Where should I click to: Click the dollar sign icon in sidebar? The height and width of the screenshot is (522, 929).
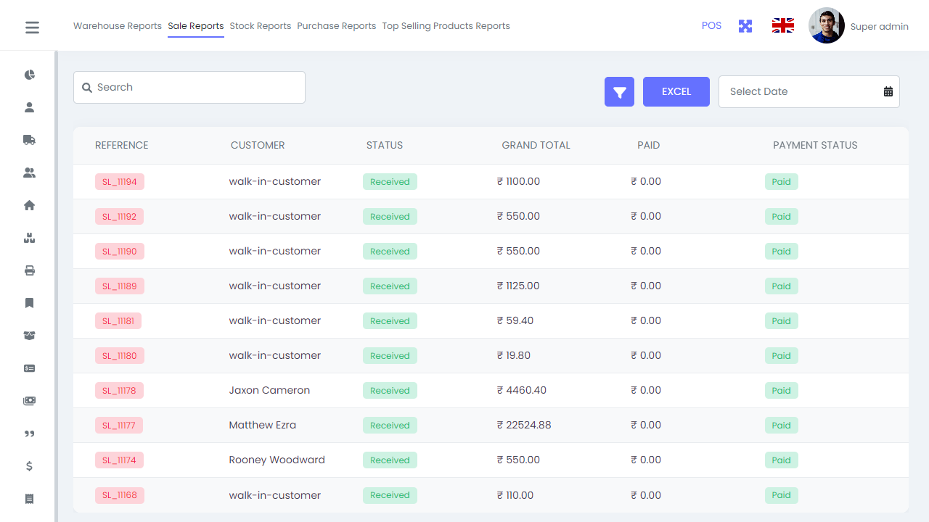(x=29, y=466)
